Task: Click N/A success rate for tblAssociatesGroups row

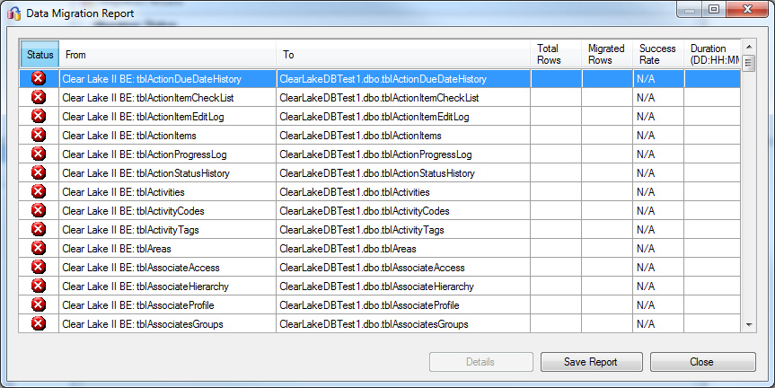Action: click(x=658, y=323)
